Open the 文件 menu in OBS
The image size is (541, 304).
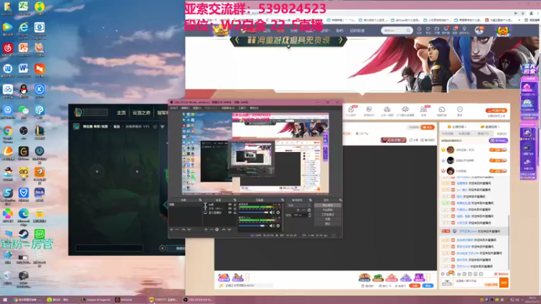[x=174, y=108]
